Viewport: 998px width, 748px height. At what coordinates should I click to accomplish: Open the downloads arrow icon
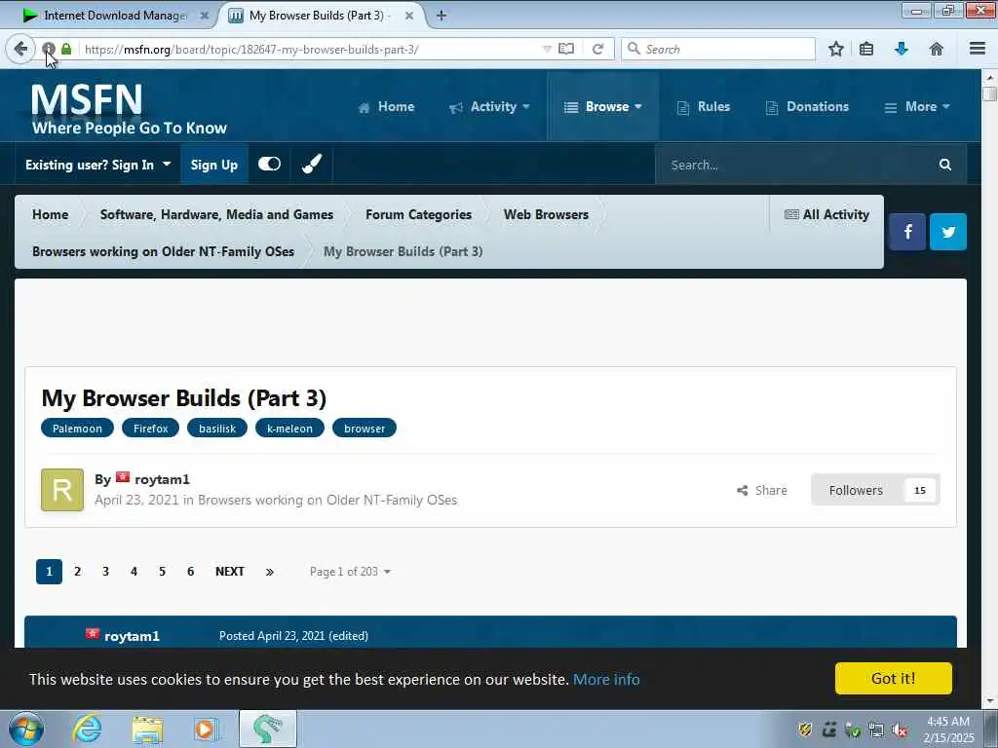(x=902, y=49)
